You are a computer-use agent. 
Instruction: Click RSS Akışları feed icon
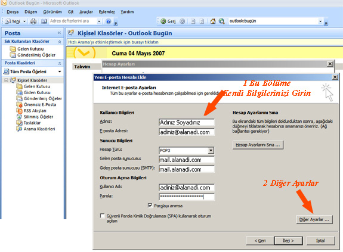(x=19, y=111)
